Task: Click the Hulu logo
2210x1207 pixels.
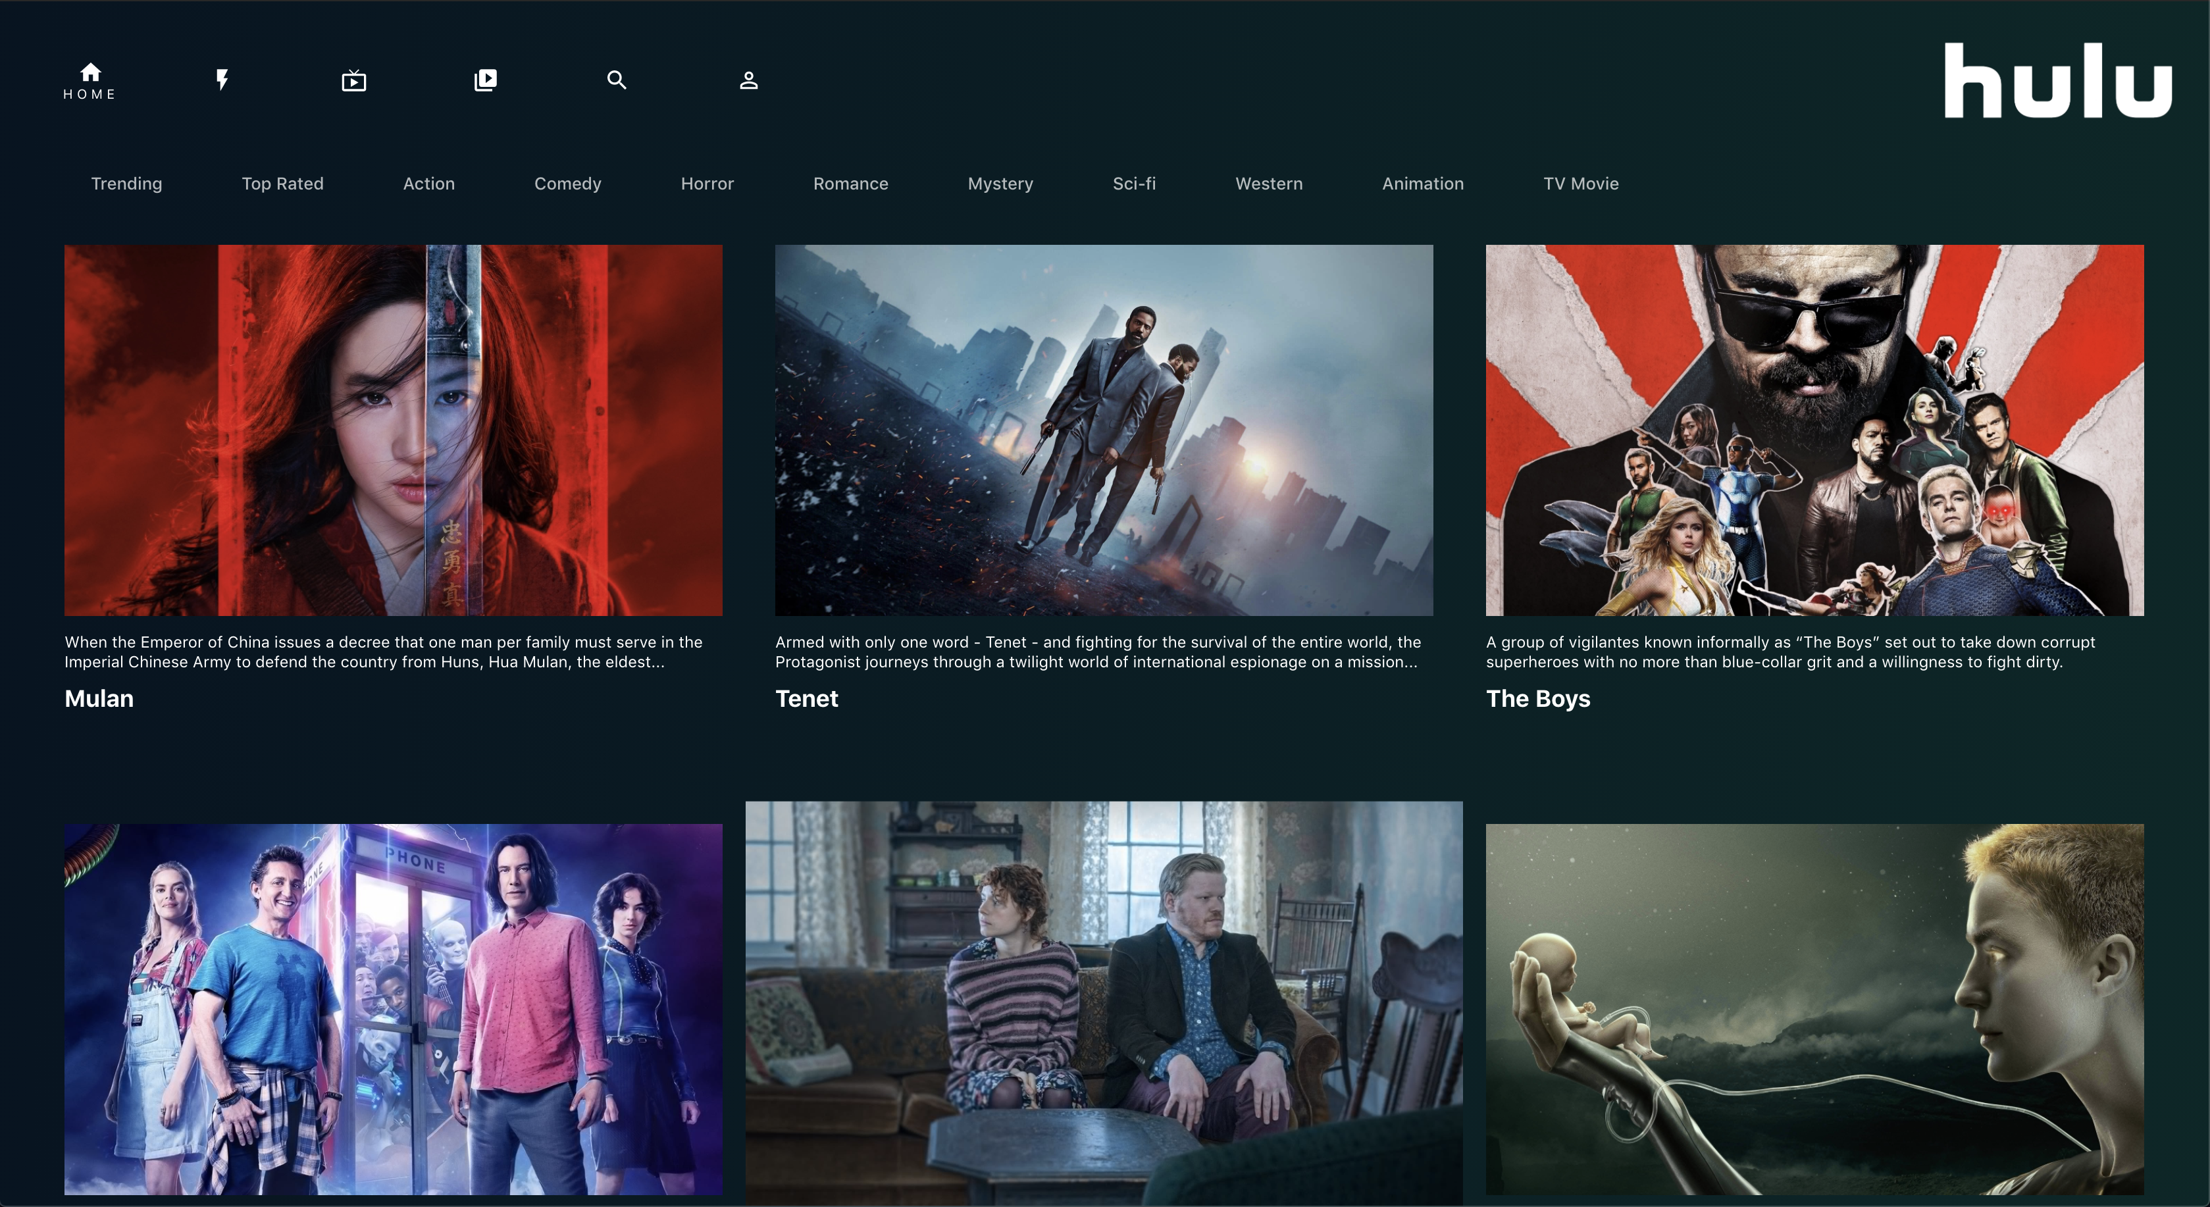Action: pos(2057,80)
